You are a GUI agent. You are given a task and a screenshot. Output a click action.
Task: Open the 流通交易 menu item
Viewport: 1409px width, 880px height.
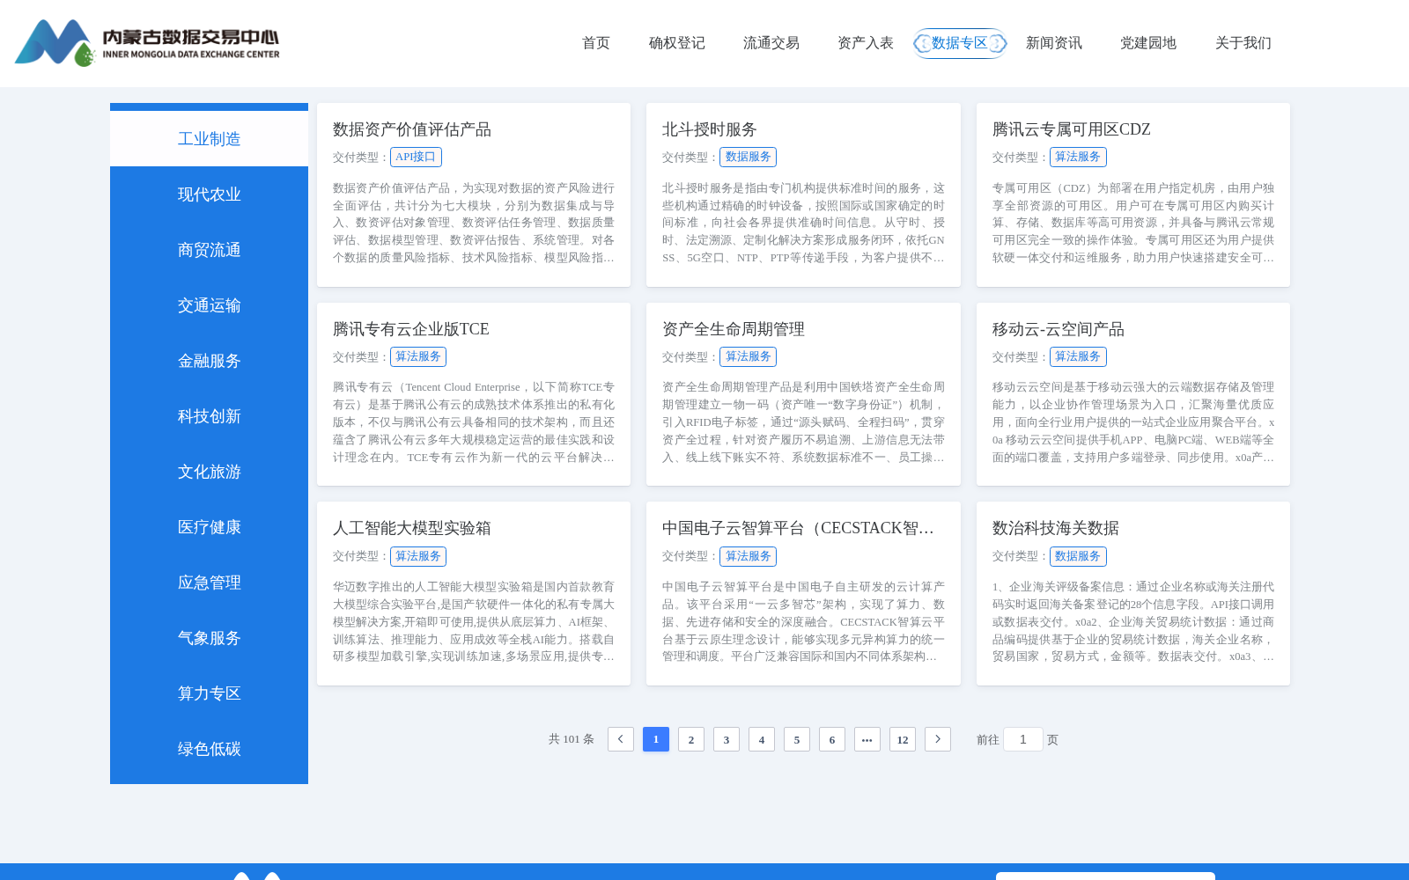pos(771,43)
